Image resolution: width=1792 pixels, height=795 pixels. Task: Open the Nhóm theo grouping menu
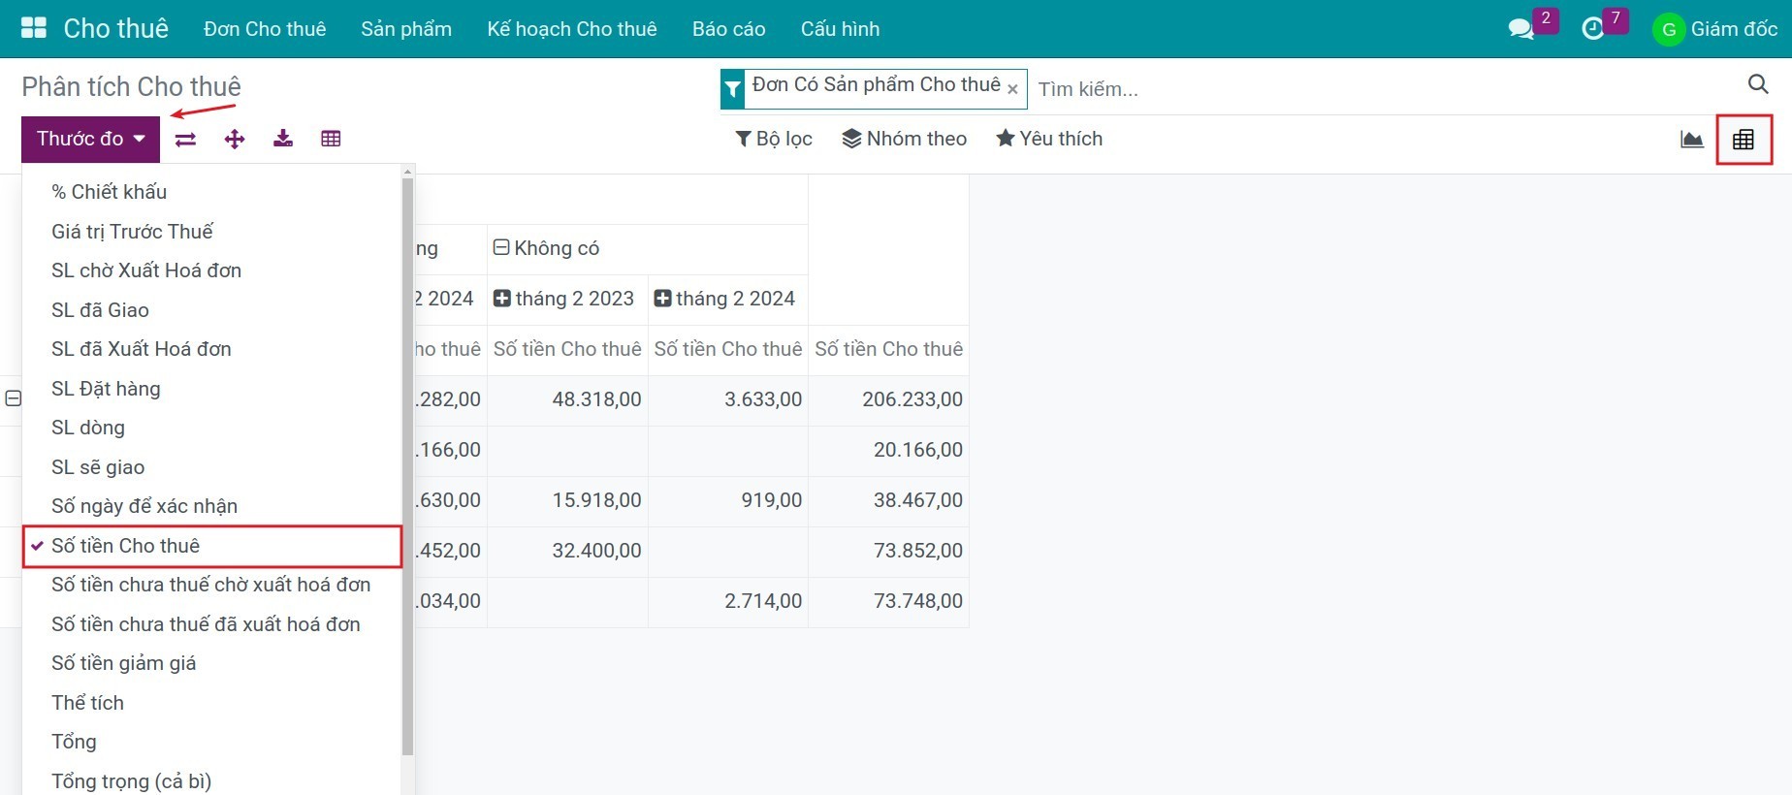point(905,139)
